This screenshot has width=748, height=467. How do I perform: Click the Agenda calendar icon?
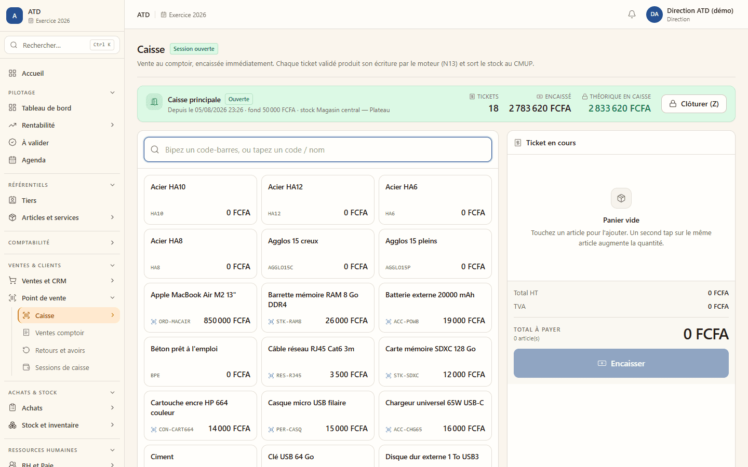tap(12, 160)
